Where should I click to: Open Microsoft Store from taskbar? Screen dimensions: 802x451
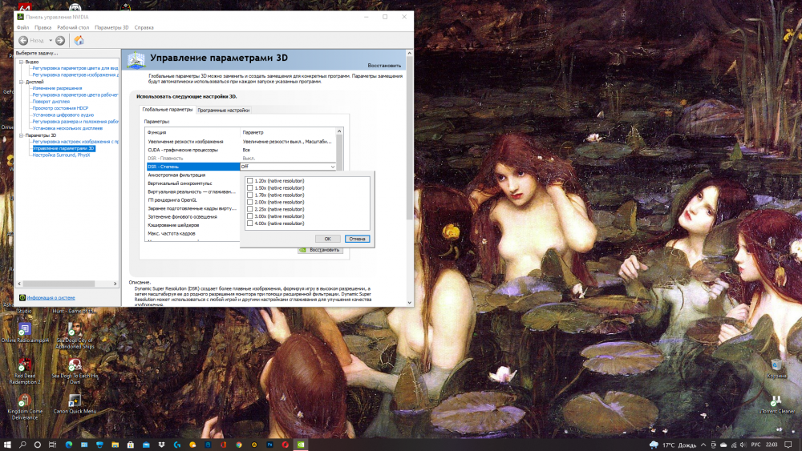pyautogui.click(x=131, y=445)
